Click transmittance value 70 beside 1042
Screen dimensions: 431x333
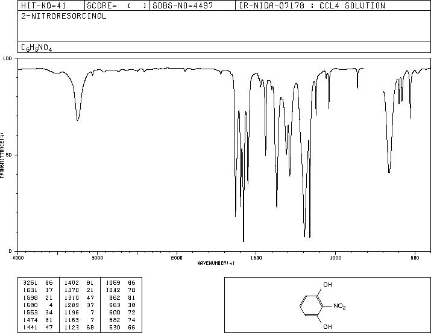click(131, 290)
